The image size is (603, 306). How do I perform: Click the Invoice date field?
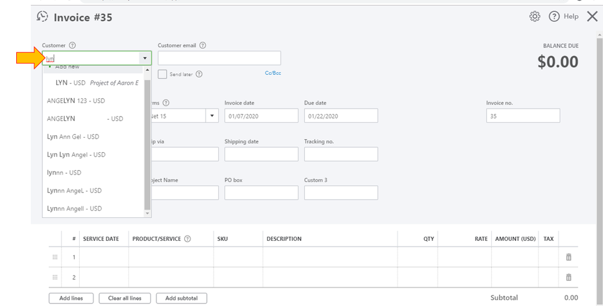point(261,116)
